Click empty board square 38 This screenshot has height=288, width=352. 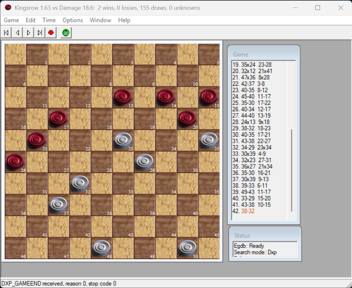pos(102,205)
